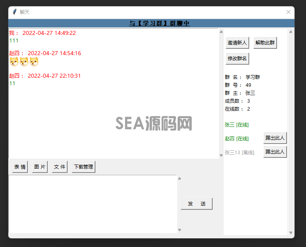Click the message text 111

pyautogui.click(x=14, y=40)
